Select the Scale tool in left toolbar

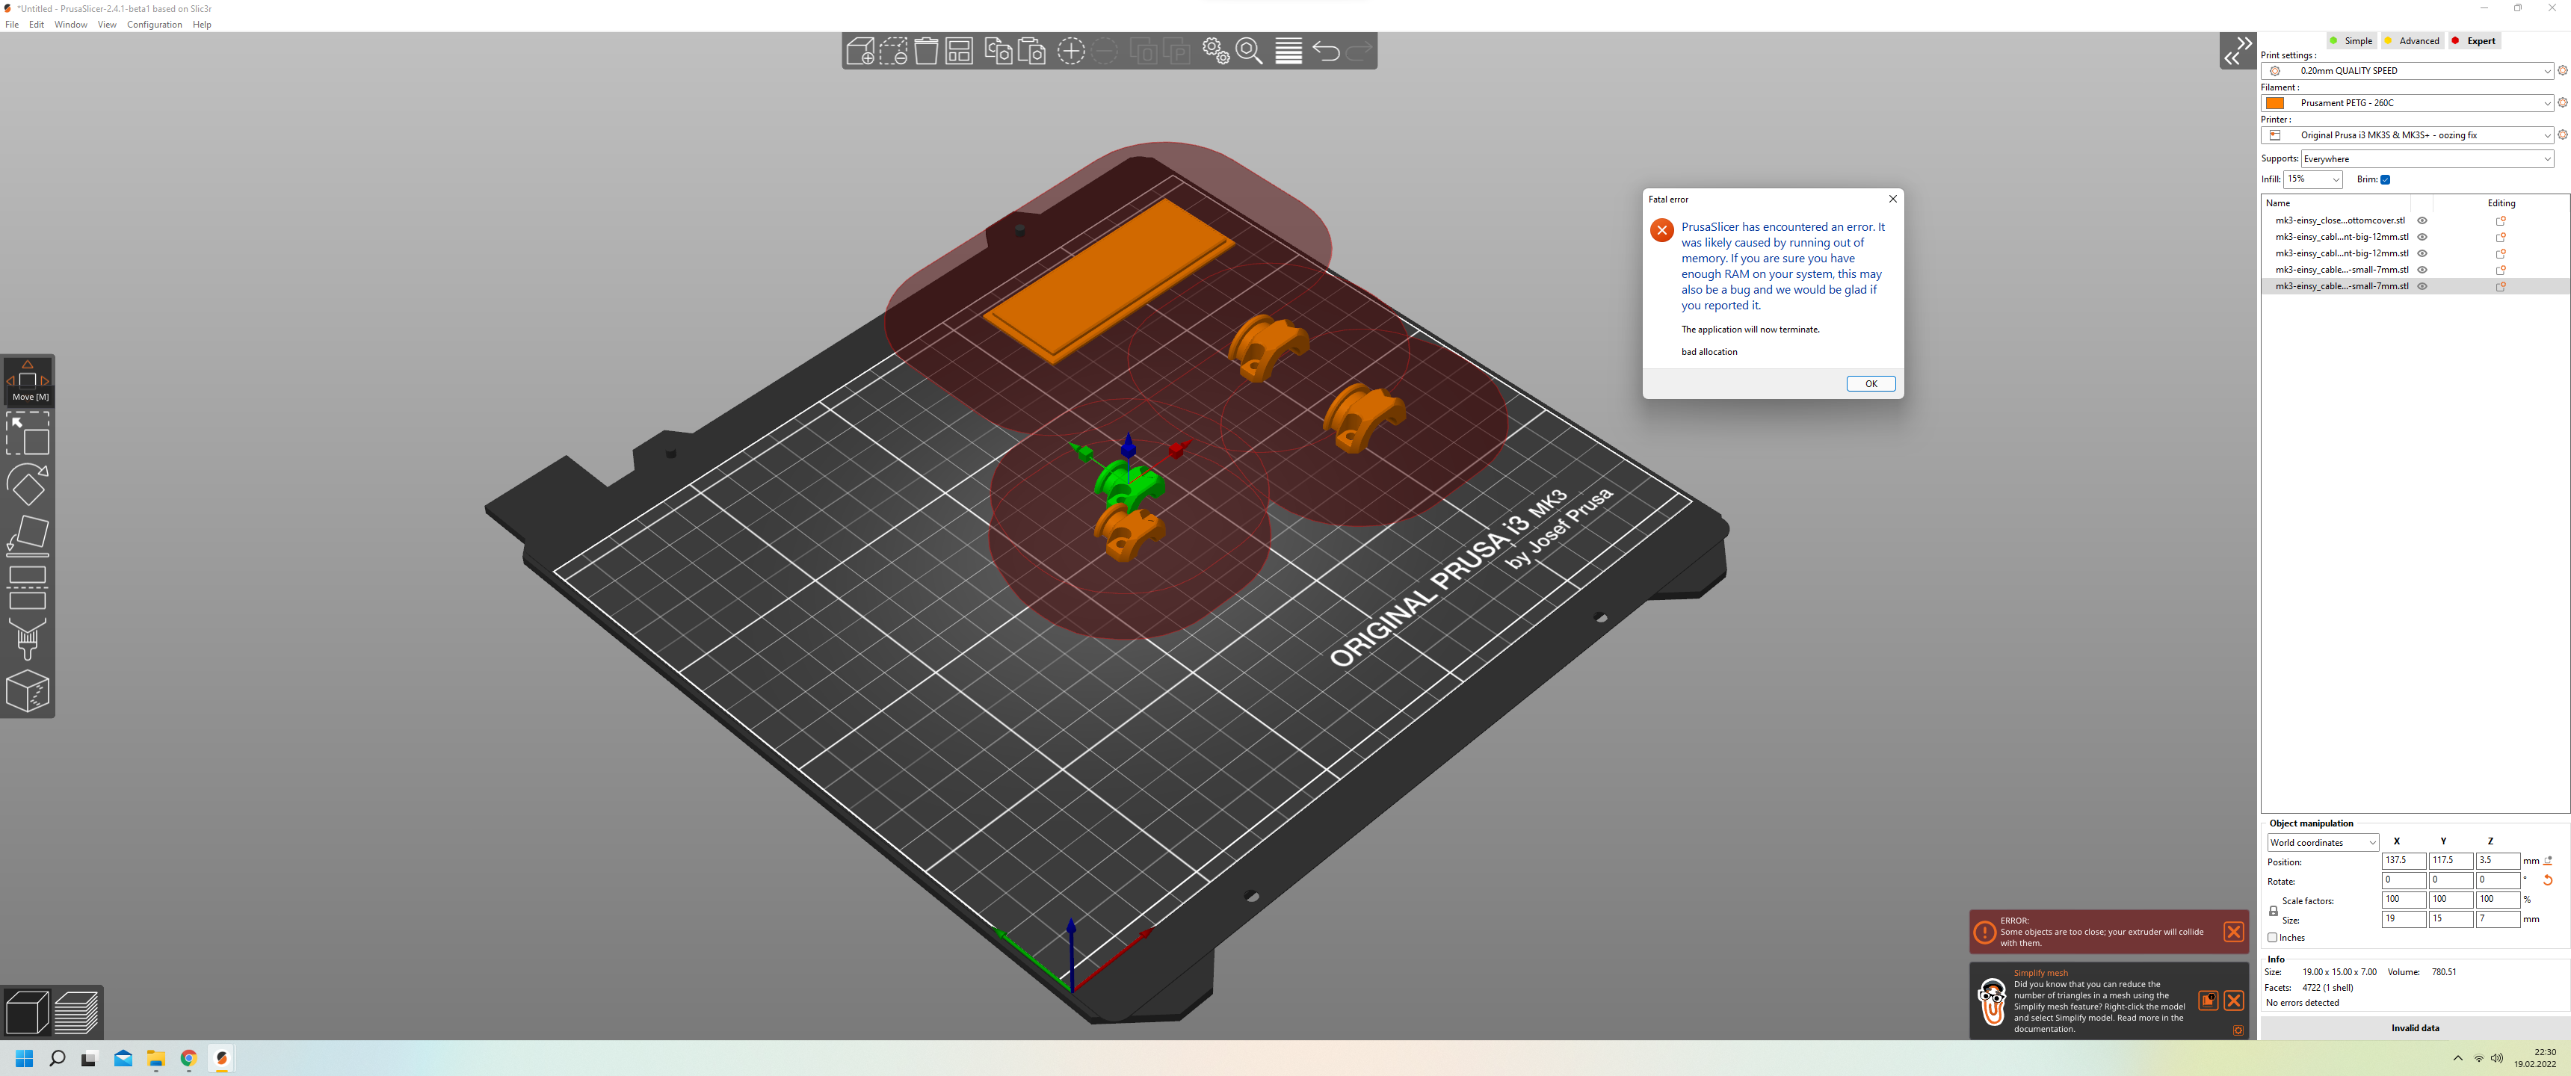click(28, 433)
